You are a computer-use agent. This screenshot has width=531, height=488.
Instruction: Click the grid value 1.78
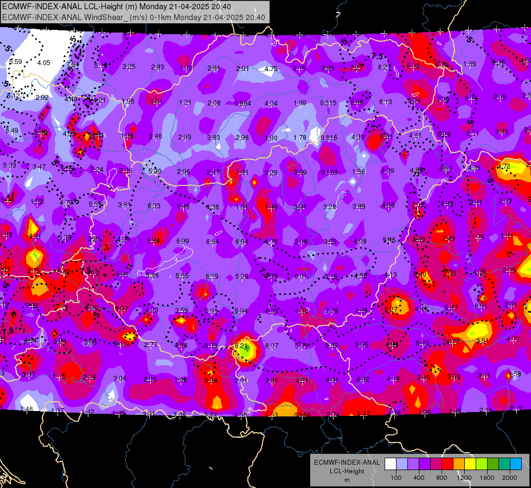[300, 138]
